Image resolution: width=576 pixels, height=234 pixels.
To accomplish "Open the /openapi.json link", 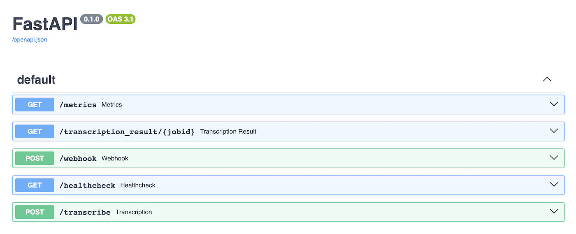I will (x=30, y=40).
